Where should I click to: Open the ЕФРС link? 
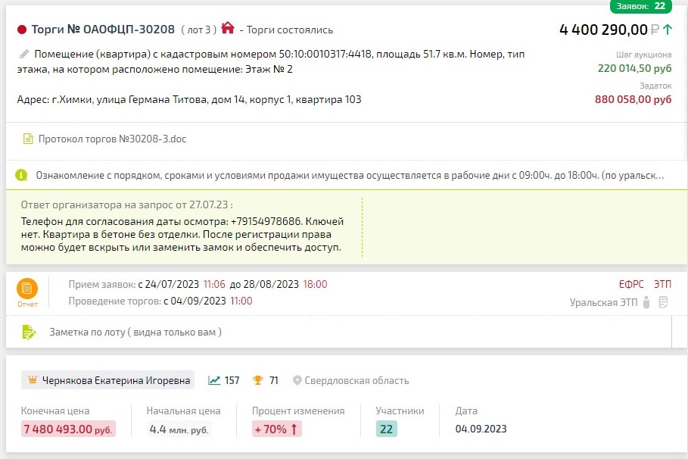[631, 284]
